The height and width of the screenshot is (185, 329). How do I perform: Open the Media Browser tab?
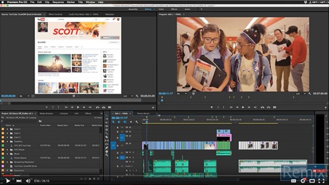point(46,113)
